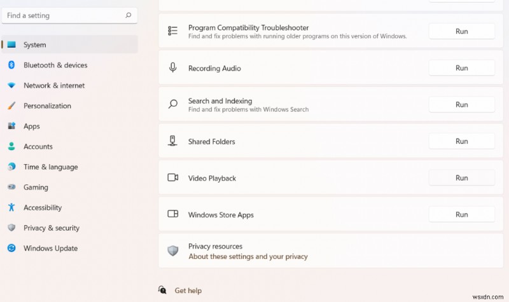Click the Video Playback camera icon

coord(173,178)
